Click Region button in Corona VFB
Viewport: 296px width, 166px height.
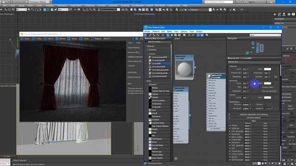tap(96, 39)
